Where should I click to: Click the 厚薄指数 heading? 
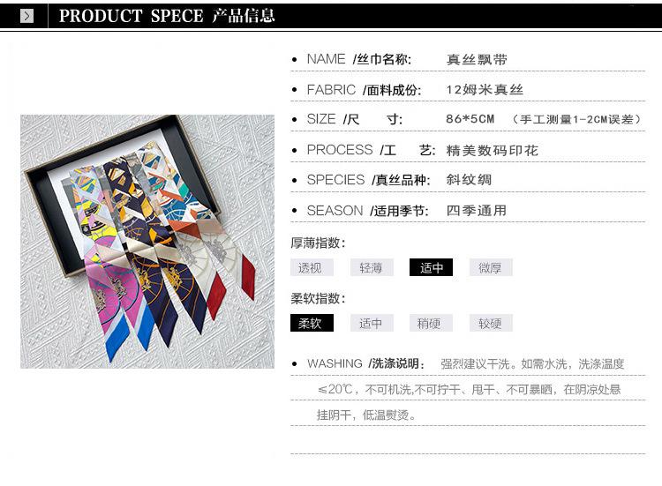click(x=318, y=243)
